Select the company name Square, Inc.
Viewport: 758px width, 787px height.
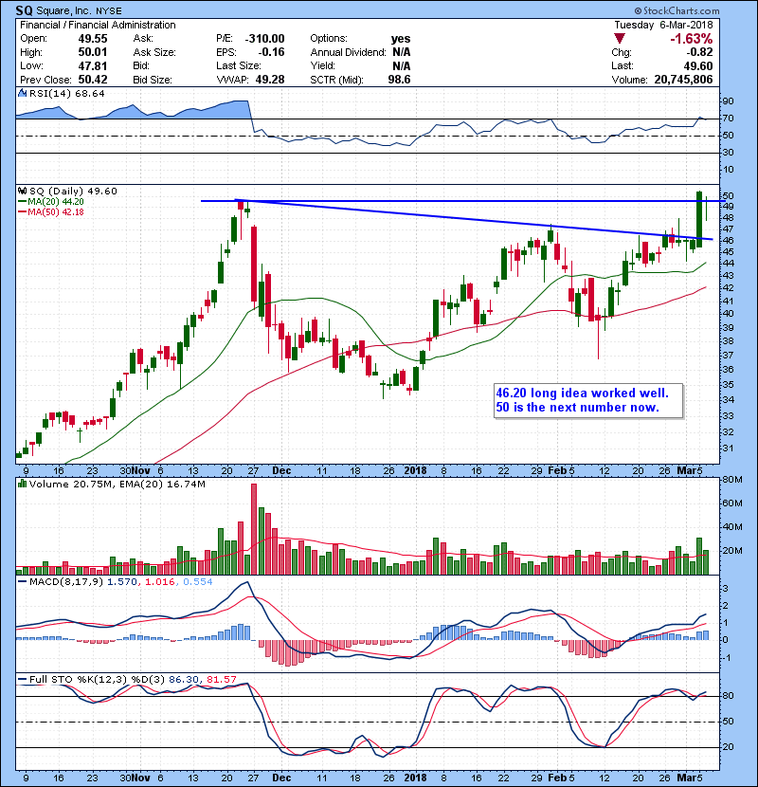64,10
